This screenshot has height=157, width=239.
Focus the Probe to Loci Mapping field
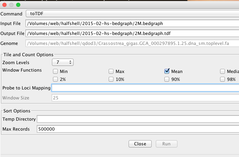pos(145,88)
